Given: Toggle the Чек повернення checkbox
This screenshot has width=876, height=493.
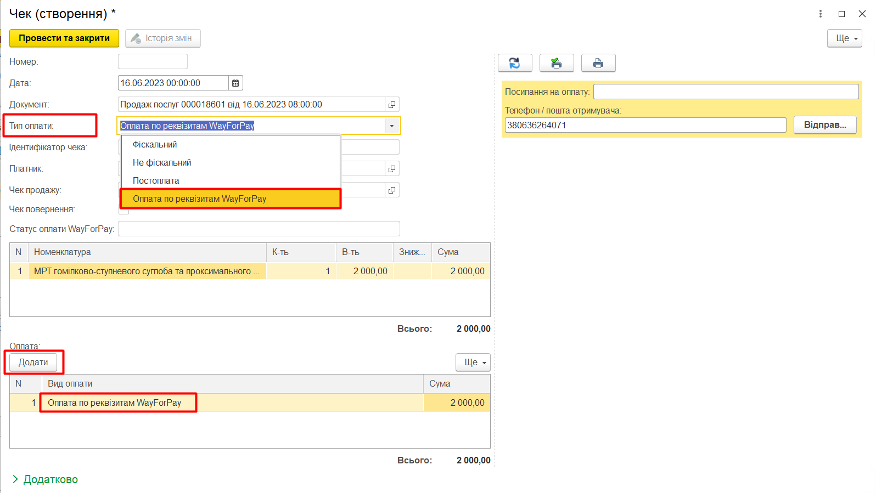Looking at the screenshot, I should point(124,210).
